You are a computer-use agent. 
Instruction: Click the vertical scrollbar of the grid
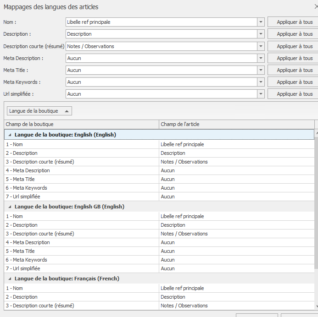pos(316,219)
